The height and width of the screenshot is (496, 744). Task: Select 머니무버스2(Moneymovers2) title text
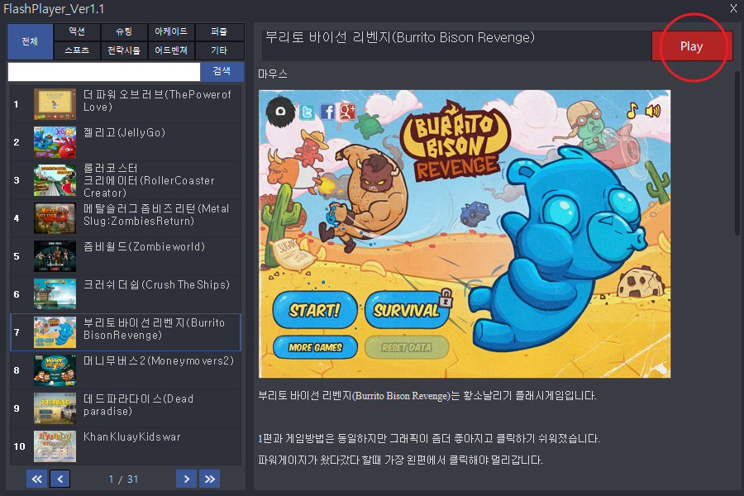[x=159, y=360]
